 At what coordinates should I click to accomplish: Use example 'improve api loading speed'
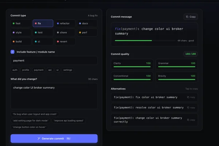tap(69, 120)
